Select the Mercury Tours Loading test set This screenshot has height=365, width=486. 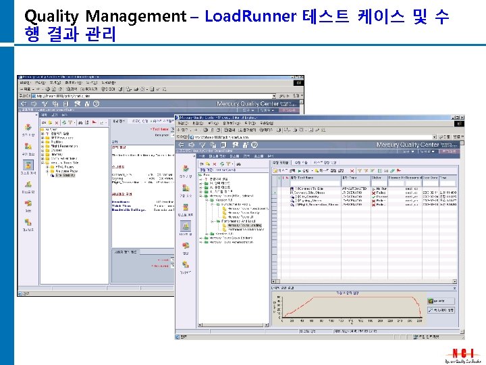pyautogui.click(x=244, y=225)
